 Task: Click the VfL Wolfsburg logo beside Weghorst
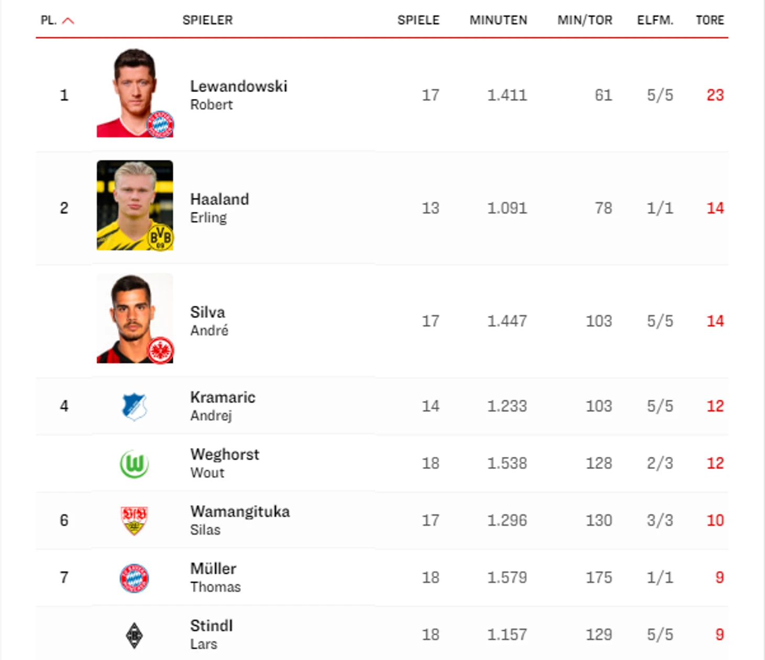coord(134,464)
